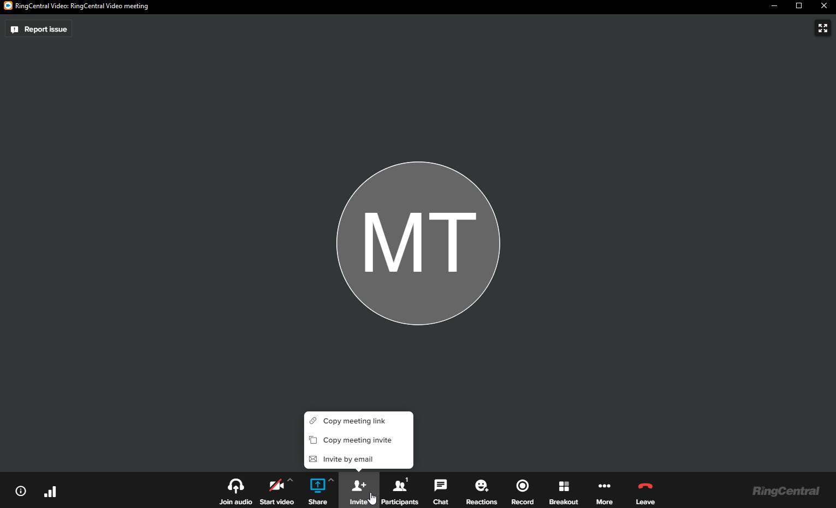Expand share options chevron beside Share

(331, 480)
